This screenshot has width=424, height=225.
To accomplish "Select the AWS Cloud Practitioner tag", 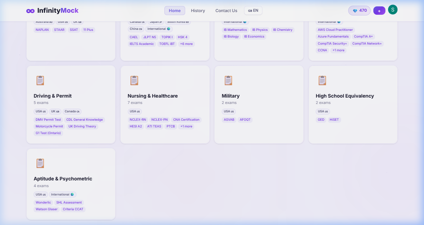I will tap(335, 30).
